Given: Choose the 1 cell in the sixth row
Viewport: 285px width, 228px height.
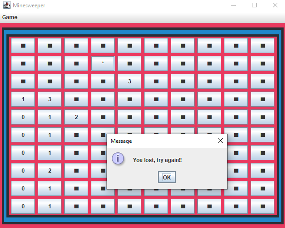Looking at the screenshot, I should [x=50, y=135].
